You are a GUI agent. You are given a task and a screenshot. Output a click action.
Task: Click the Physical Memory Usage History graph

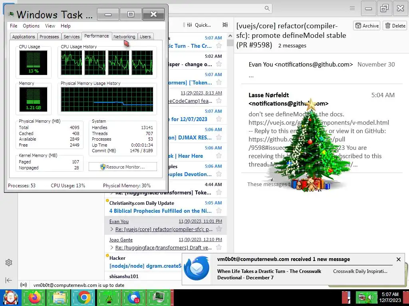[x=107, y=99]
